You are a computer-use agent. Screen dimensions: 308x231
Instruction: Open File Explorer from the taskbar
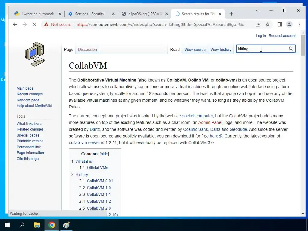[x=37, y=225]
